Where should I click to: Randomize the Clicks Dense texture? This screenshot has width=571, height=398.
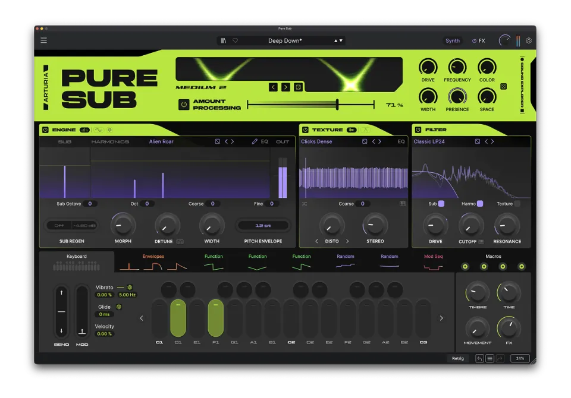point(365,141)
